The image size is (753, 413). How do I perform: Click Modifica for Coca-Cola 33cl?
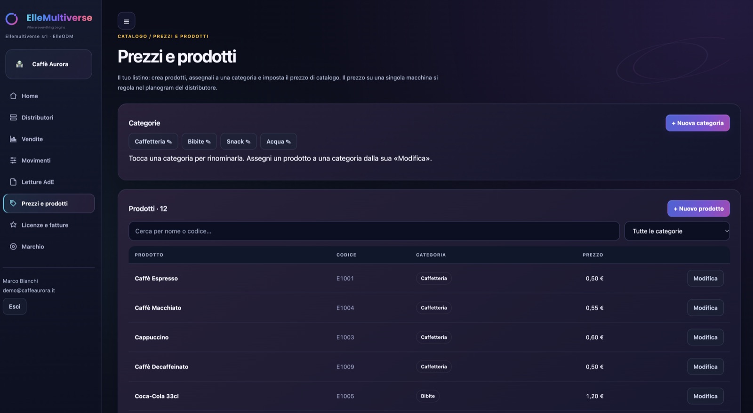705,396
